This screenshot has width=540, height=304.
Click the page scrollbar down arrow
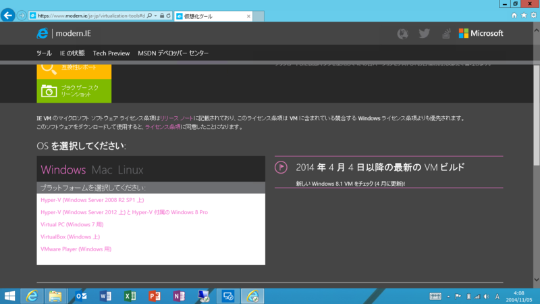click(537, 280)
